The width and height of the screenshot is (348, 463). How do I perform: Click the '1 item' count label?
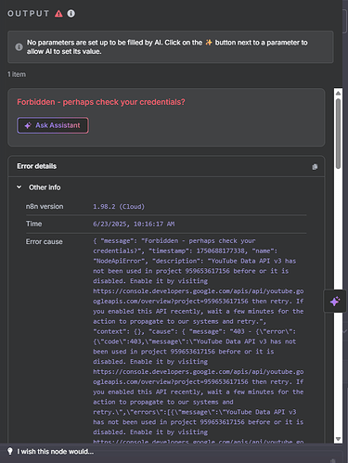point(17,74)
